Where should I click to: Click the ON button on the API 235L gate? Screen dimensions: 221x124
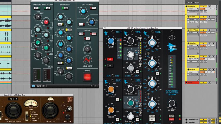click(x=138, y=71)
